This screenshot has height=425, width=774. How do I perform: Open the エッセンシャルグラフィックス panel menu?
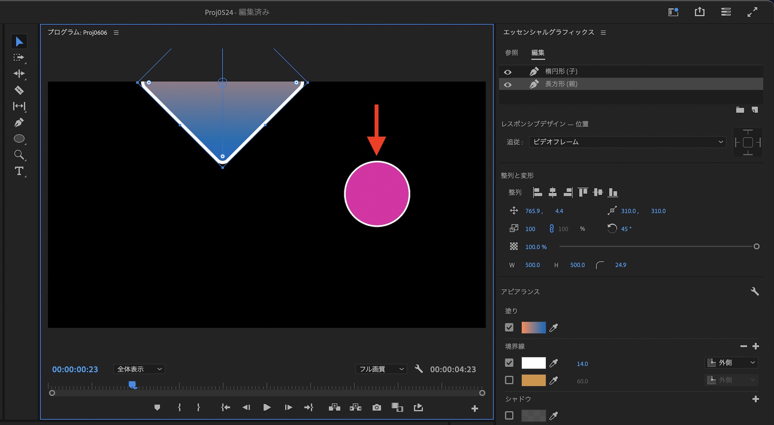pyautogui.click(x=603, y=33)
